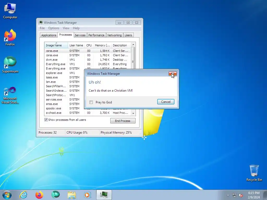Minimize the Windows Task Manager window

(x=119, y=22)
